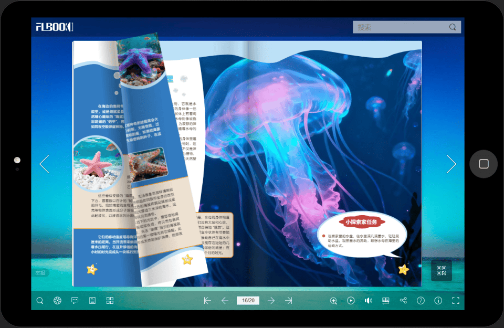Mute the sound speaker icon
Viewport: 504px width, 328px height.
coord(368,301)
